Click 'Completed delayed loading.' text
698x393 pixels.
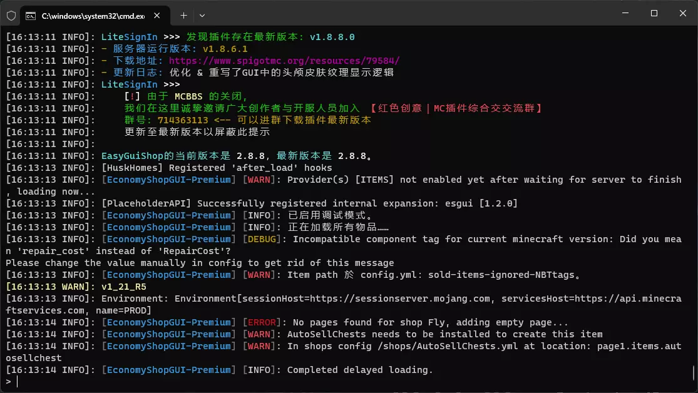[x=360, y=370]
